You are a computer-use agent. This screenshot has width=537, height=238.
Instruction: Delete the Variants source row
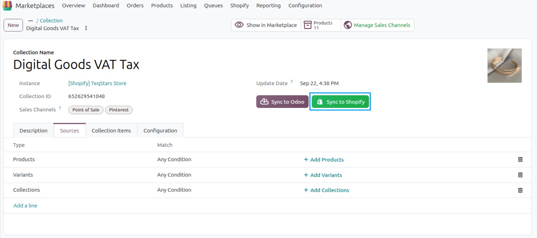click(x=520, y=175)
